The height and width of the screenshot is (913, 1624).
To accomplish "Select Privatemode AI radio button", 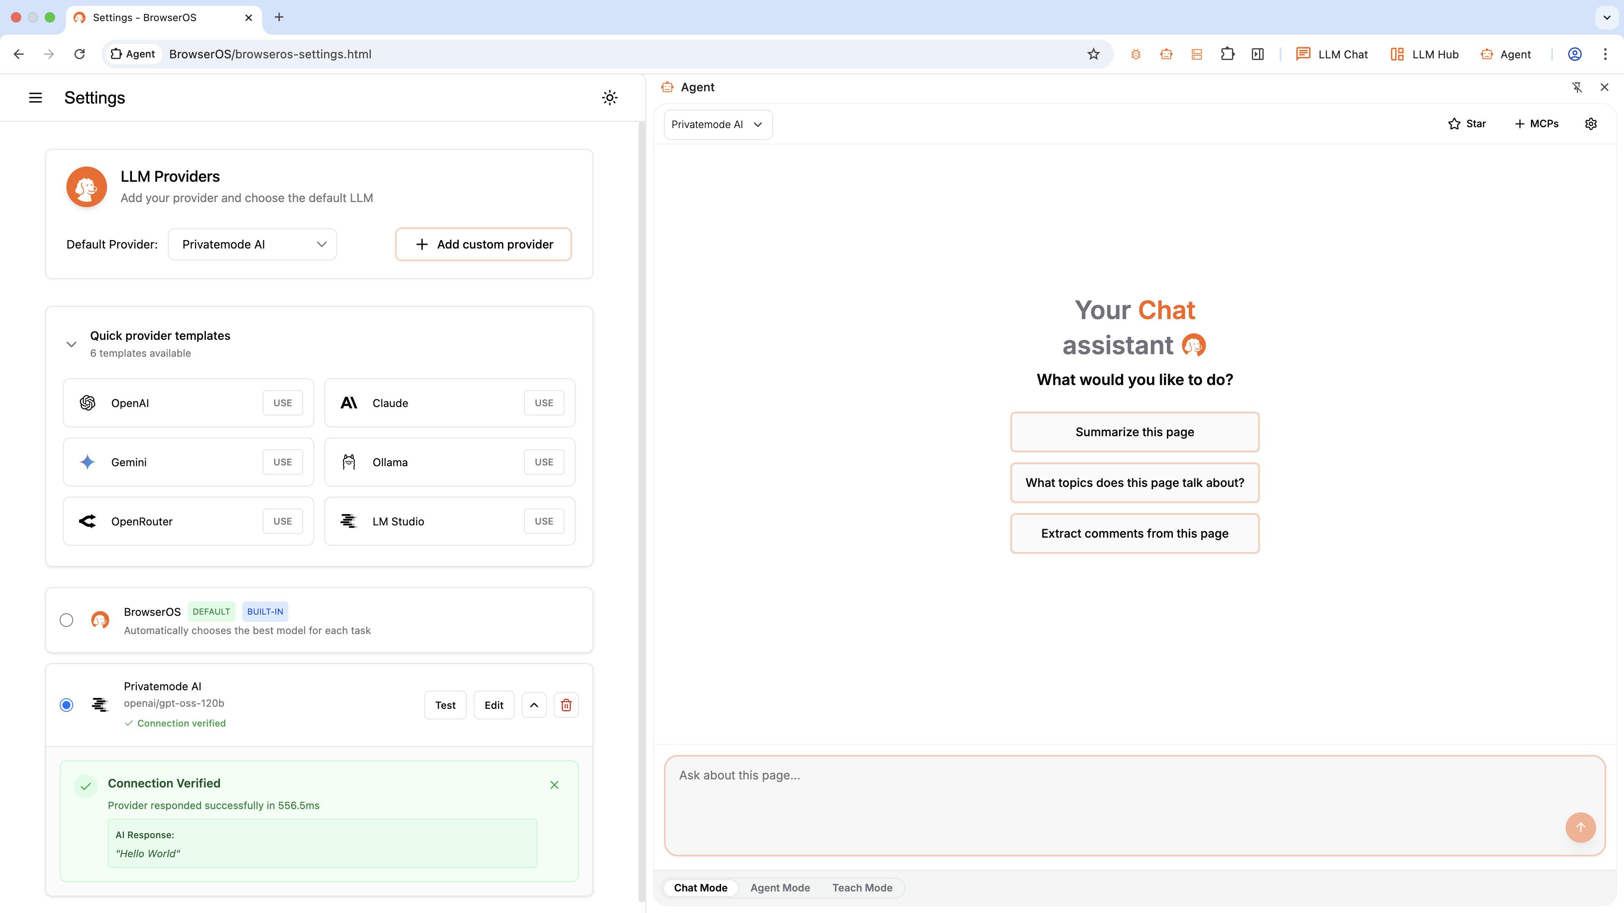I will (x=66, y=705).
